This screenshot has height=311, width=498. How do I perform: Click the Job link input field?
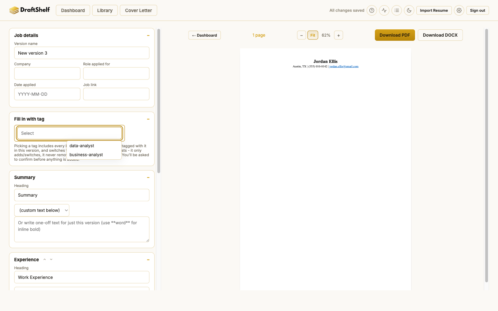click(116, 94)
